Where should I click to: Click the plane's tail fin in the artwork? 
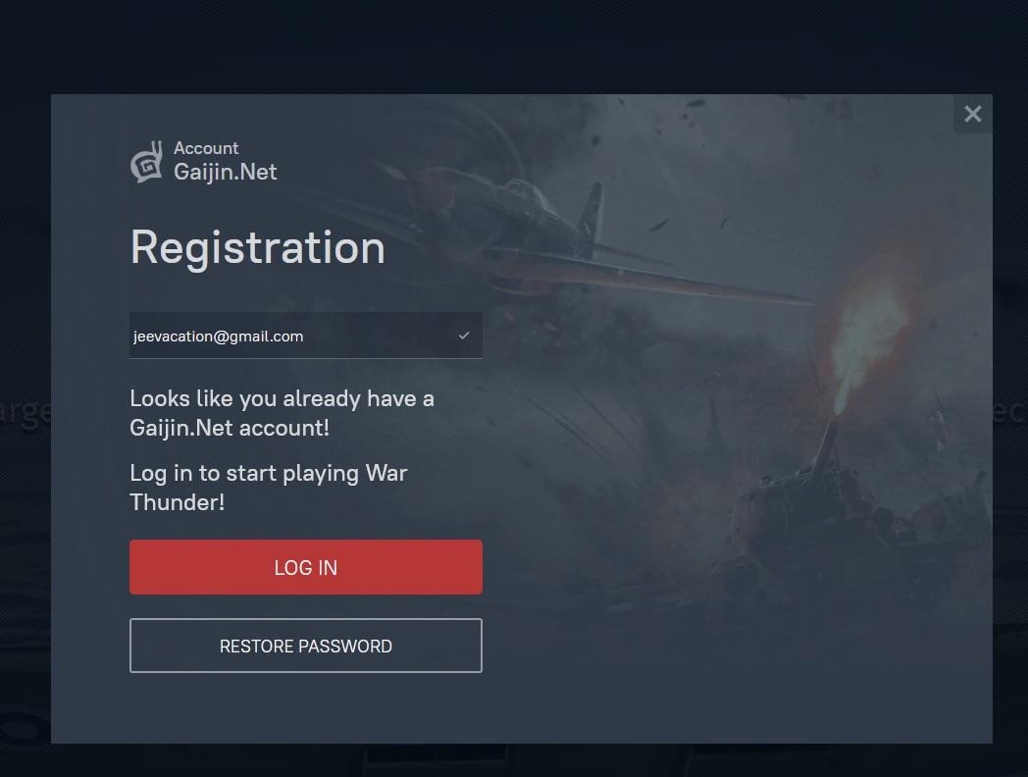(x=591, y=213)
